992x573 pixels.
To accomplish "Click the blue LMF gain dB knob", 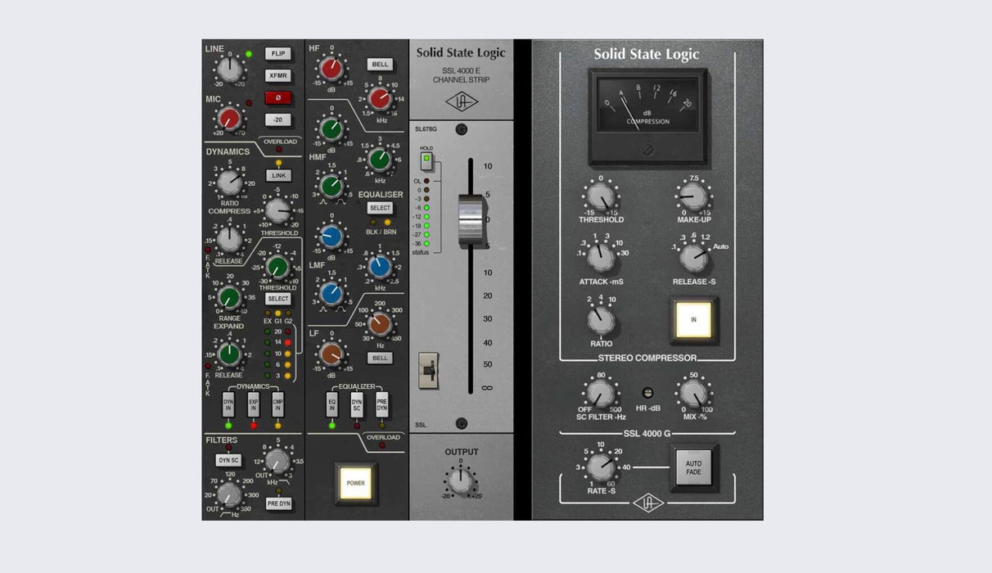I will pos(331,237).
